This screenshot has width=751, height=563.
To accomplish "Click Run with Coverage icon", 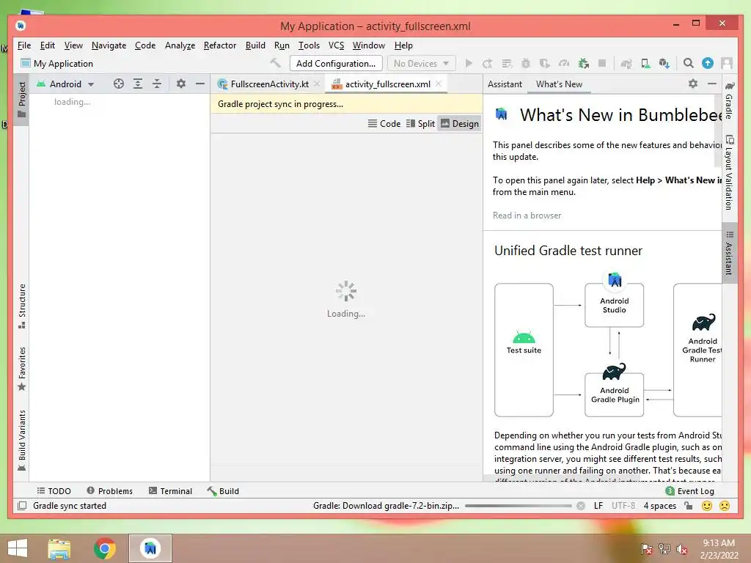I will pyautogui.click(x=545, y=63).
